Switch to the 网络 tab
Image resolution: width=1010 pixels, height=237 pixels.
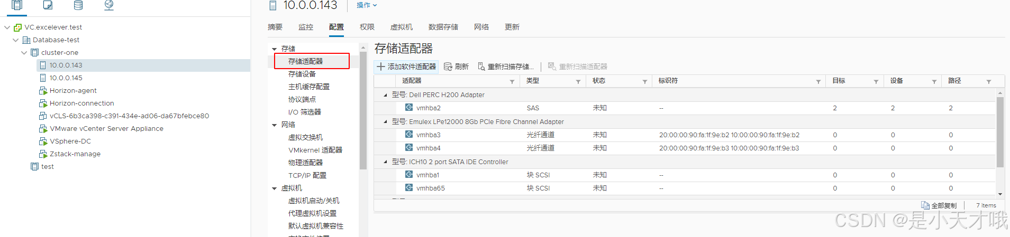point(481,27)
